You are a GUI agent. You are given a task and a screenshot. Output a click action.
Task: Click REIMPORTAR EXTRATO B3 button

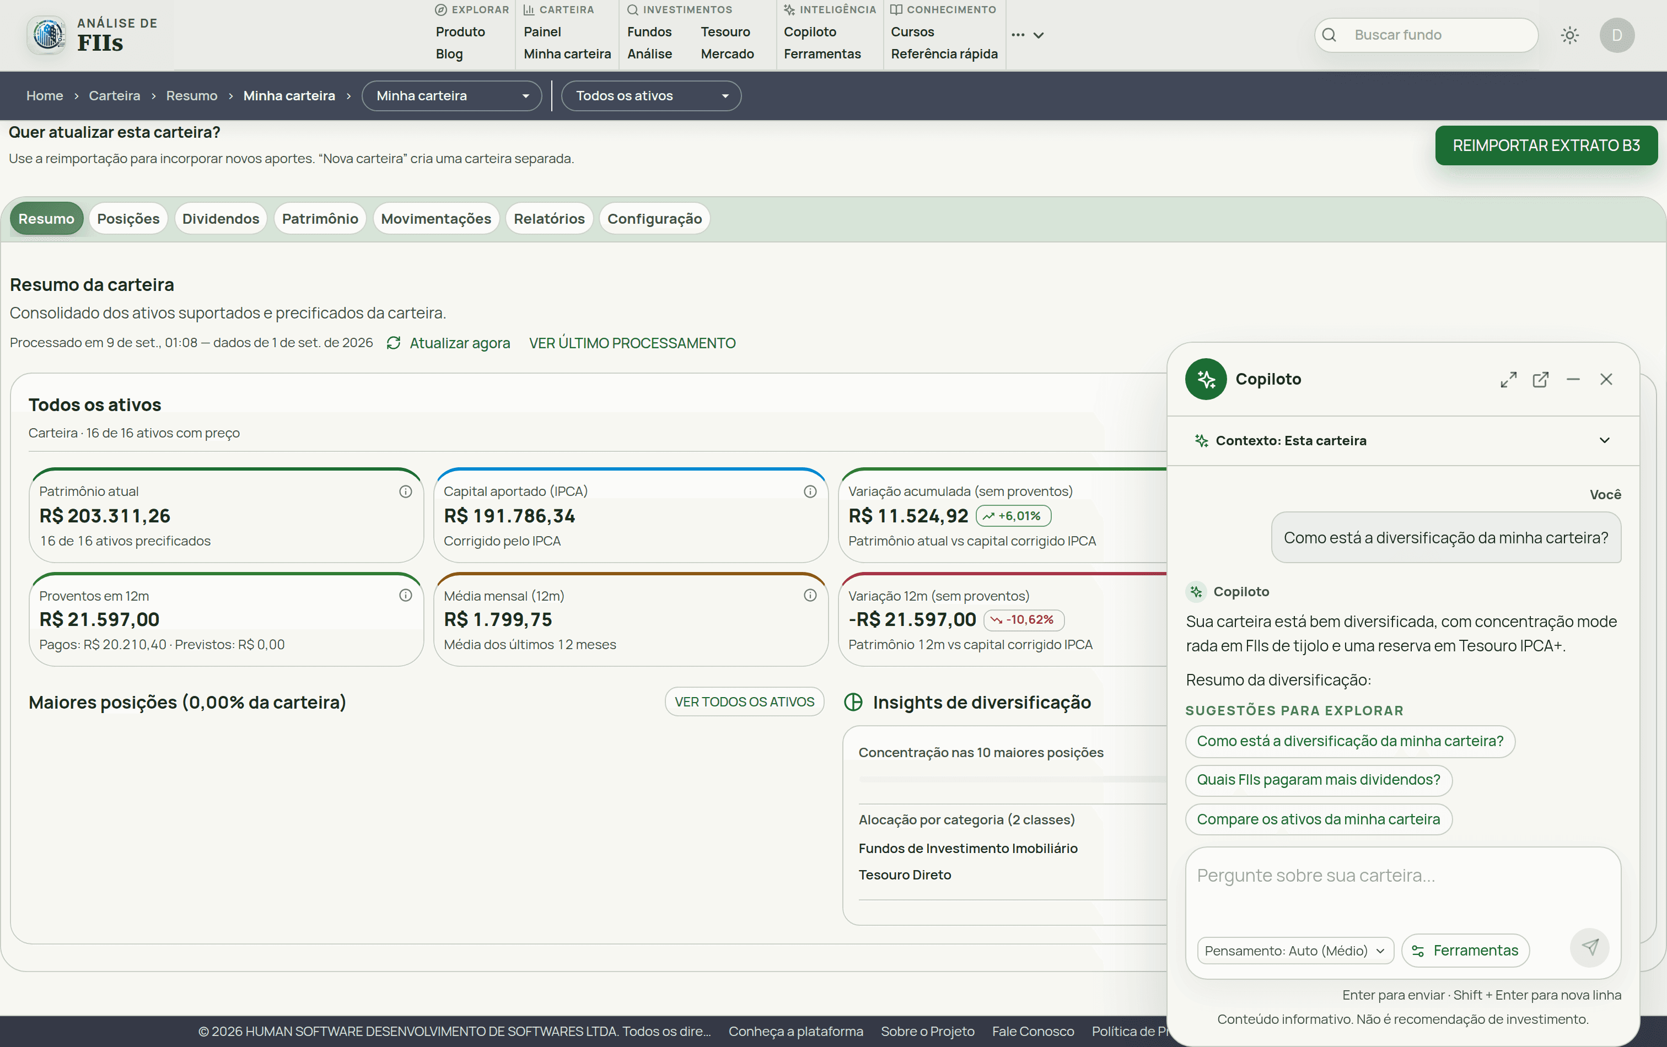[x=1546, y=145]
